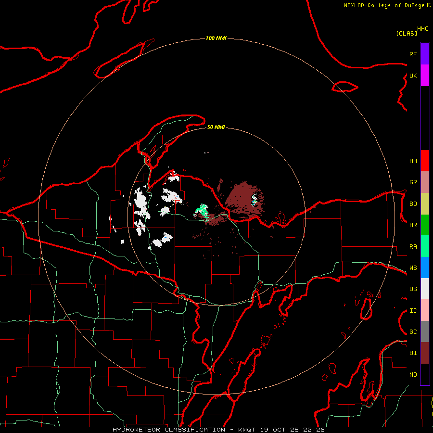Click the '[CLAS]' units label

[x=407, y=33]
